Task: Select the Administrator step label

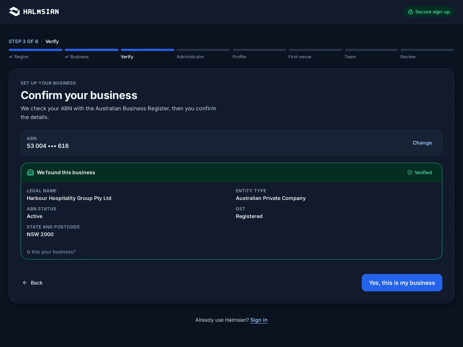Action: click(x=190, y=57)
